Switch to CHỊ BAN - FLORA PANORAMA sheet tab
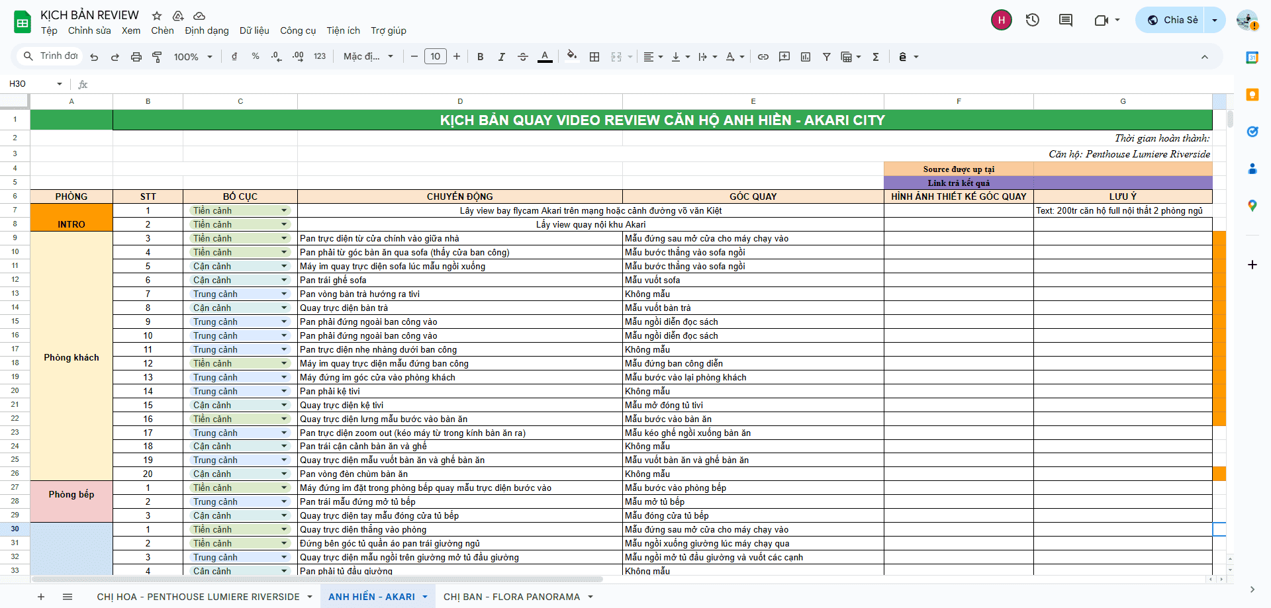The image size is (1271, 608). pos(511,597)
